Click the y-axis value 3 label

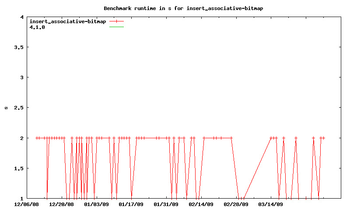pos(21,77)
